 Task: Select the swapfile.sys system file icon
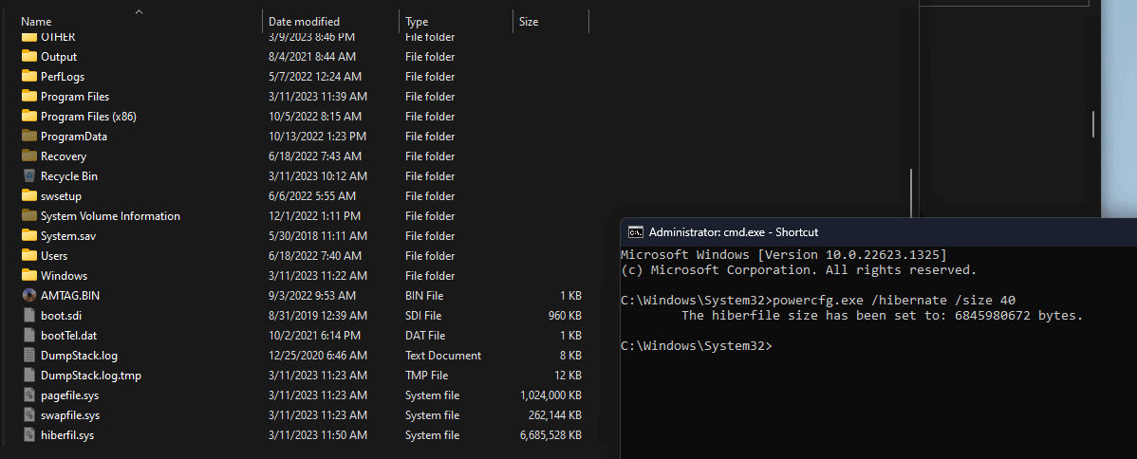29,414
